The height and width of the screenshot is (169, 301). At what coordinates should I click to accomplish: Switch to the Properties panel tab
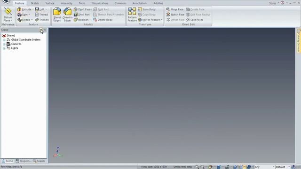pos(24,161)
